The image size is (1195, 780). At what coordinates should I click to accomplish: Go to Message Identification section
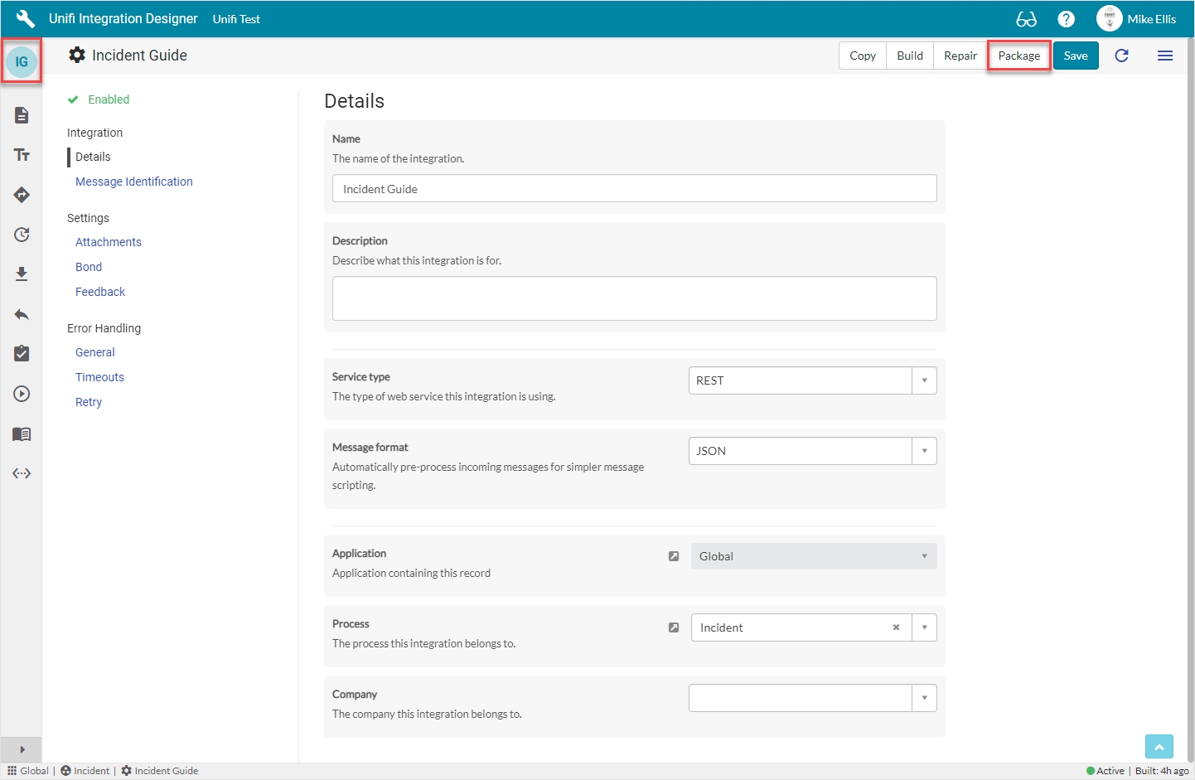[133, 182]
